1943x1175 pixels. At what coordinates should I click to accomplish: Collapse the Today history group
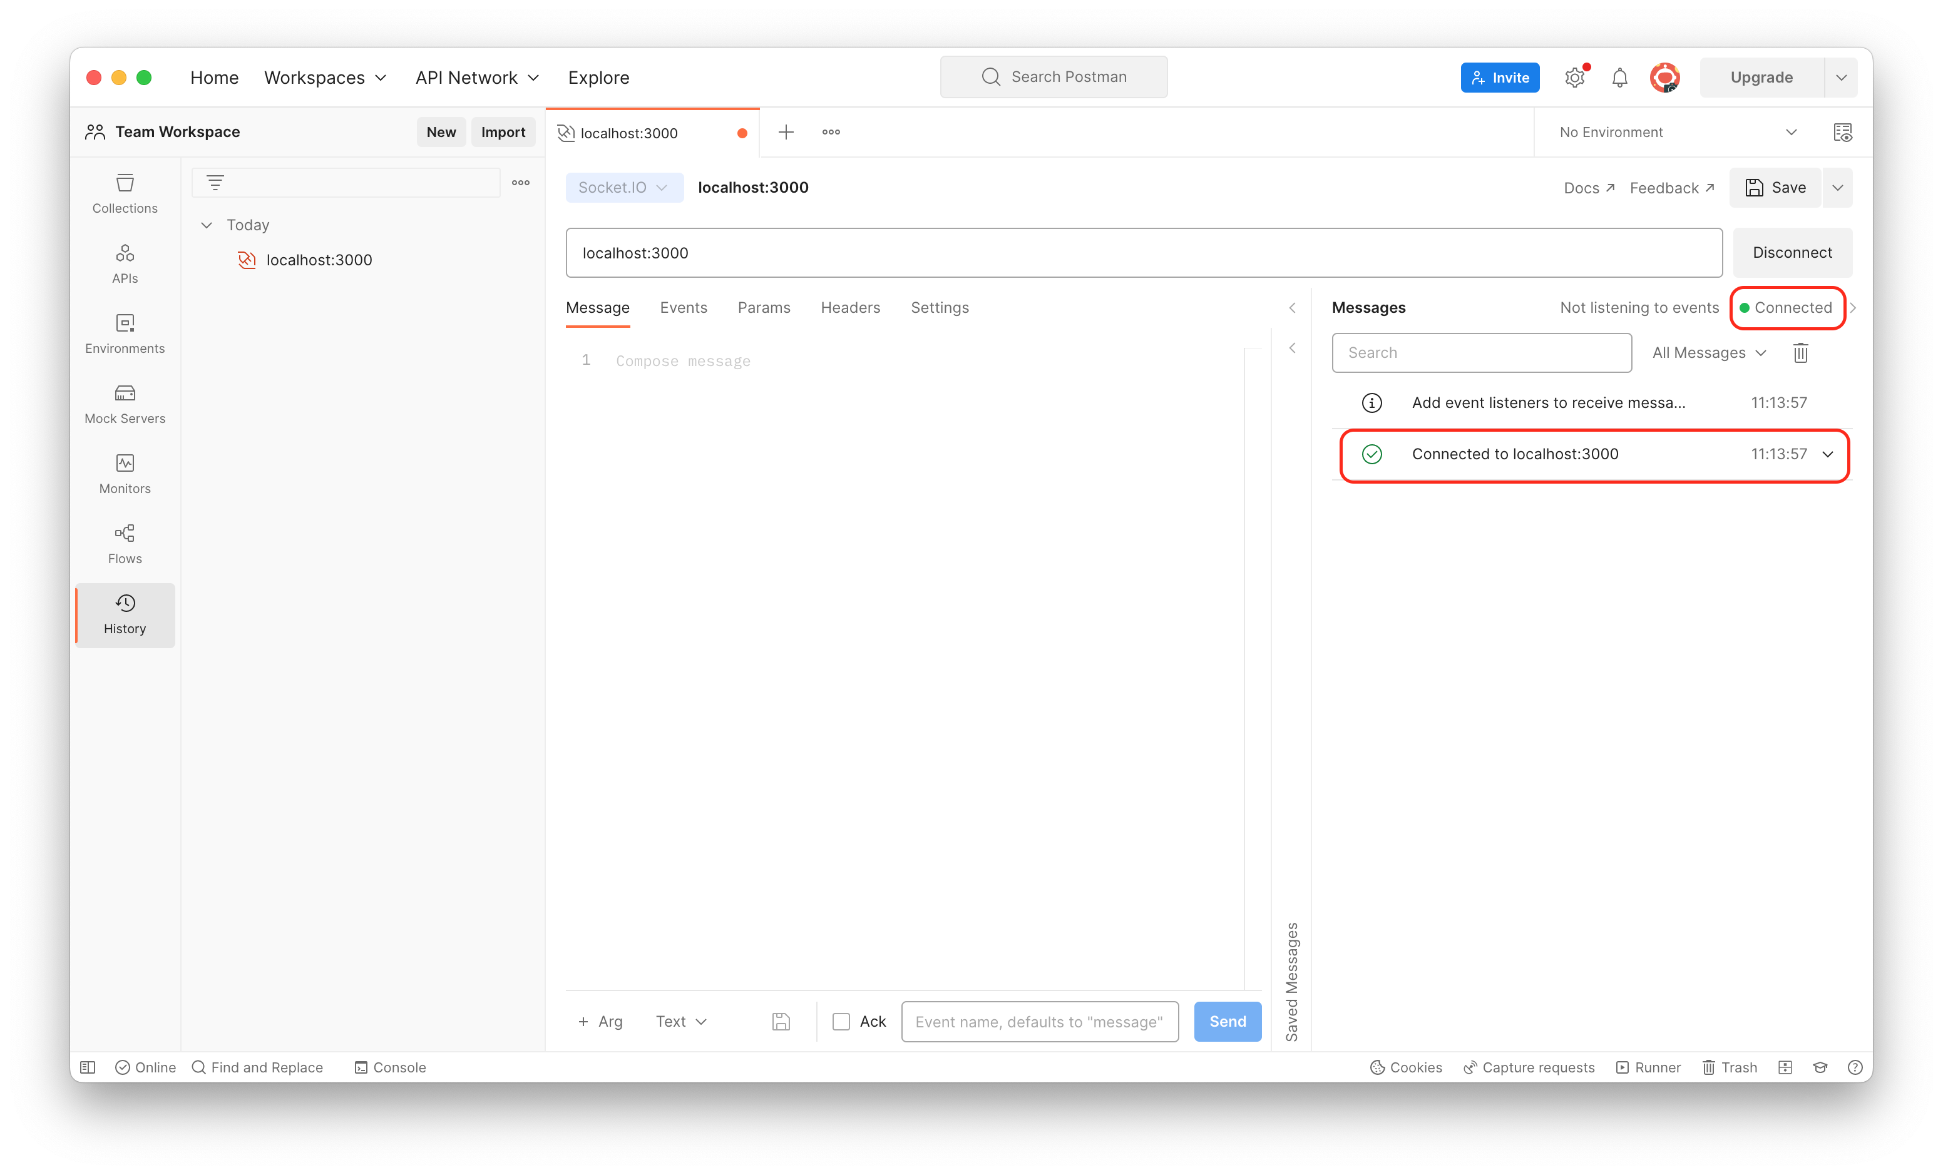tap(207, 225)
